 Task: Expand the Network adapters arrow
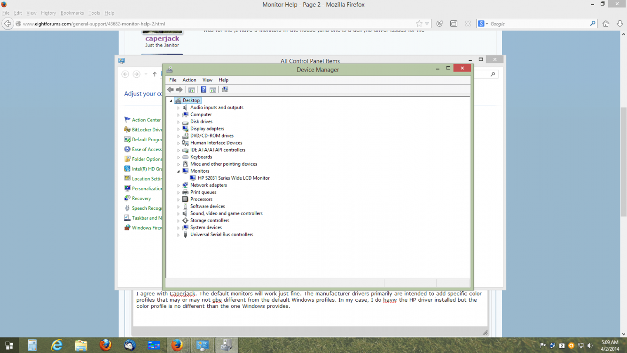pyautogui.click(x=179, y=185)
